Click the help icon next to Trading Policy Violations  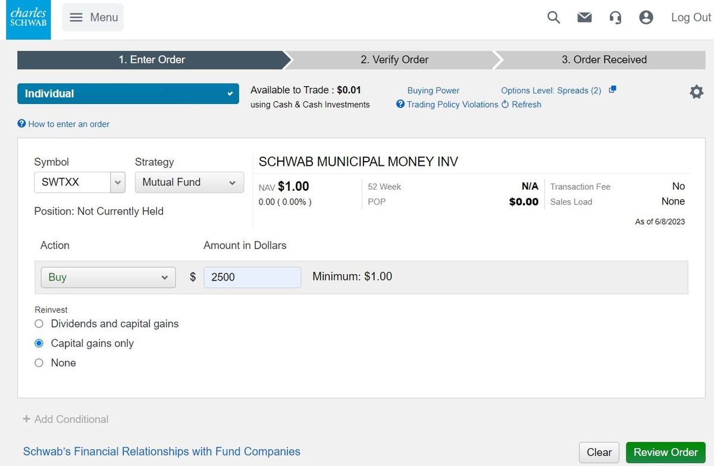400,104
